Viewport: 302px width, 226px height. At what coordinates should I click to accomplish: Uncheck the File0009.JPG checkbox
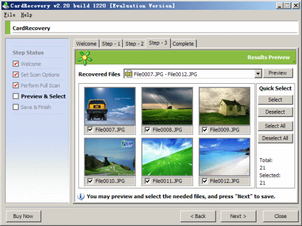[x=204, y=129]
